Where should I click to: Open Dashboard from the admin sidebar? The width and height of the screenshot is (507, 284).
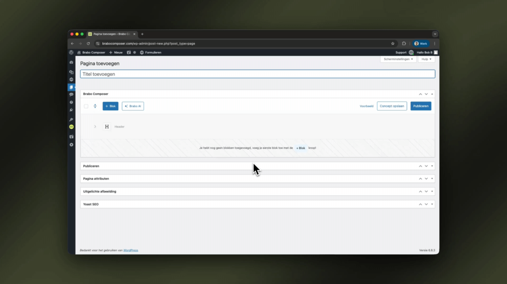coord(71,62)
